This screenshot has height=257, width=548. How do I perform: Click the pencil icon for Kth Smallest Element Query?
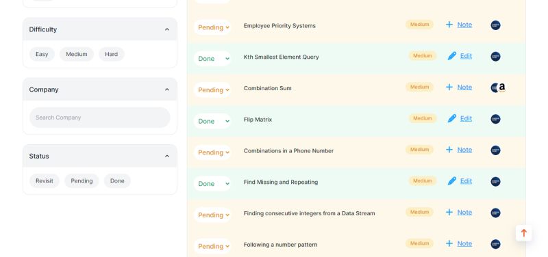[x=452, y=56]
